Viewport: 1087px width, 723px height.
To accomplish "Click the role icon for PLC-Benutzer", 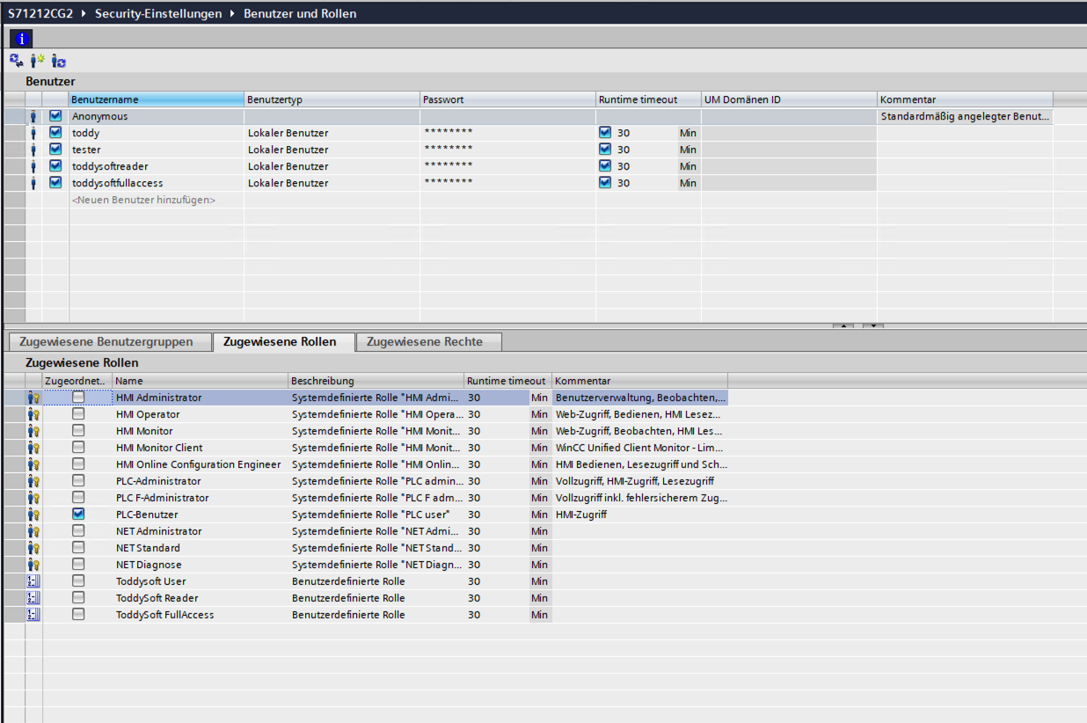I will (x=33, y=515).
